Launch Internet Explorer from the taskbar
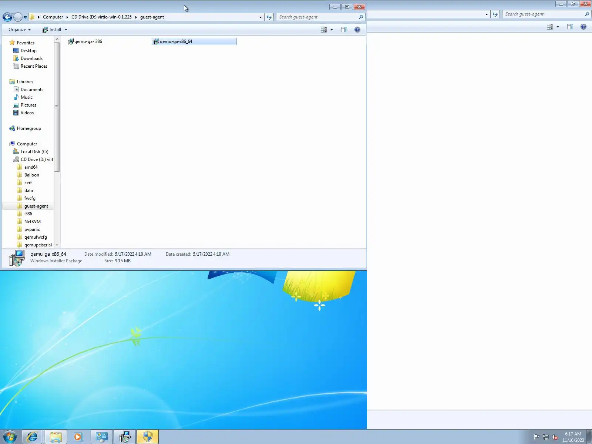This screenshot has height=444, width=592. 33,437
